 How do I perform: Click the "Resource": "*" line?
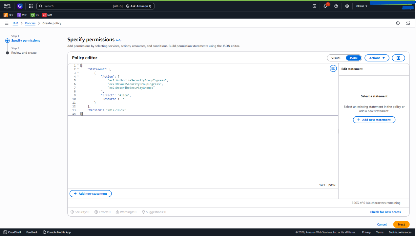(x=114, y=99)
